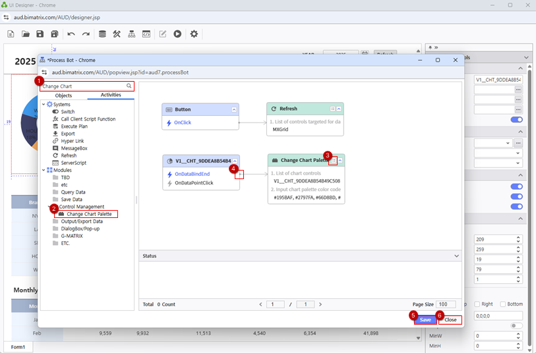Select the MessageBox activity
Viewport: 536px width, 353px height.
pos(73,148)
